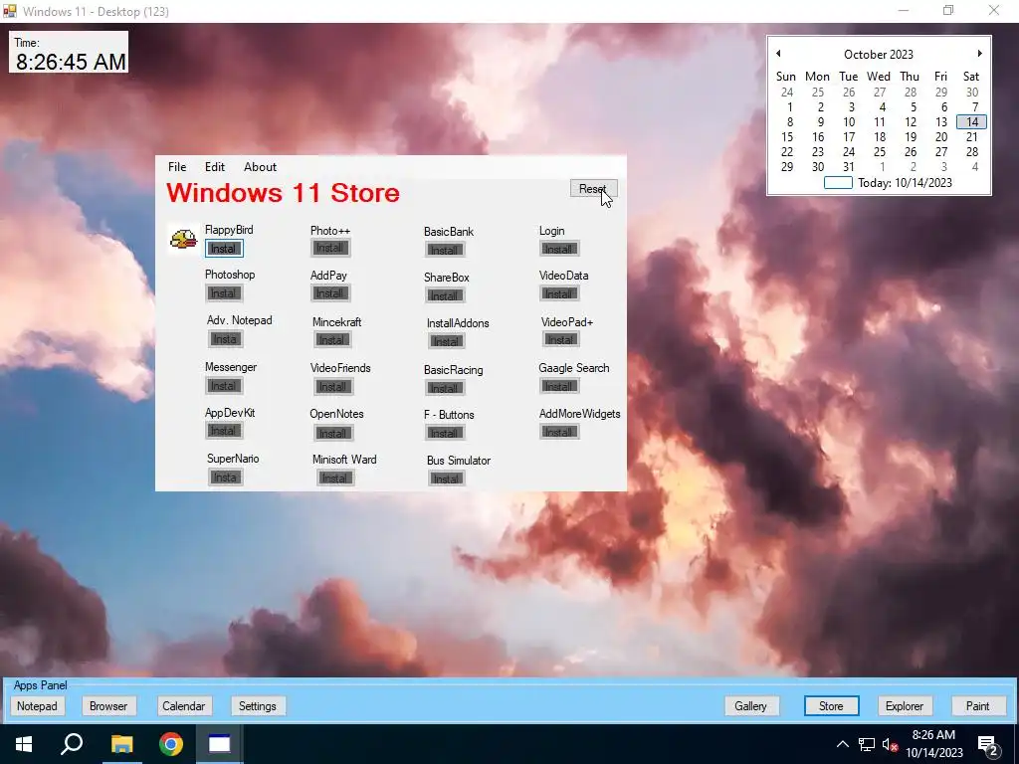Open Gallery from Apps Panel
Viewport: 1019px width, 764px height.
[x=750, y=706]
